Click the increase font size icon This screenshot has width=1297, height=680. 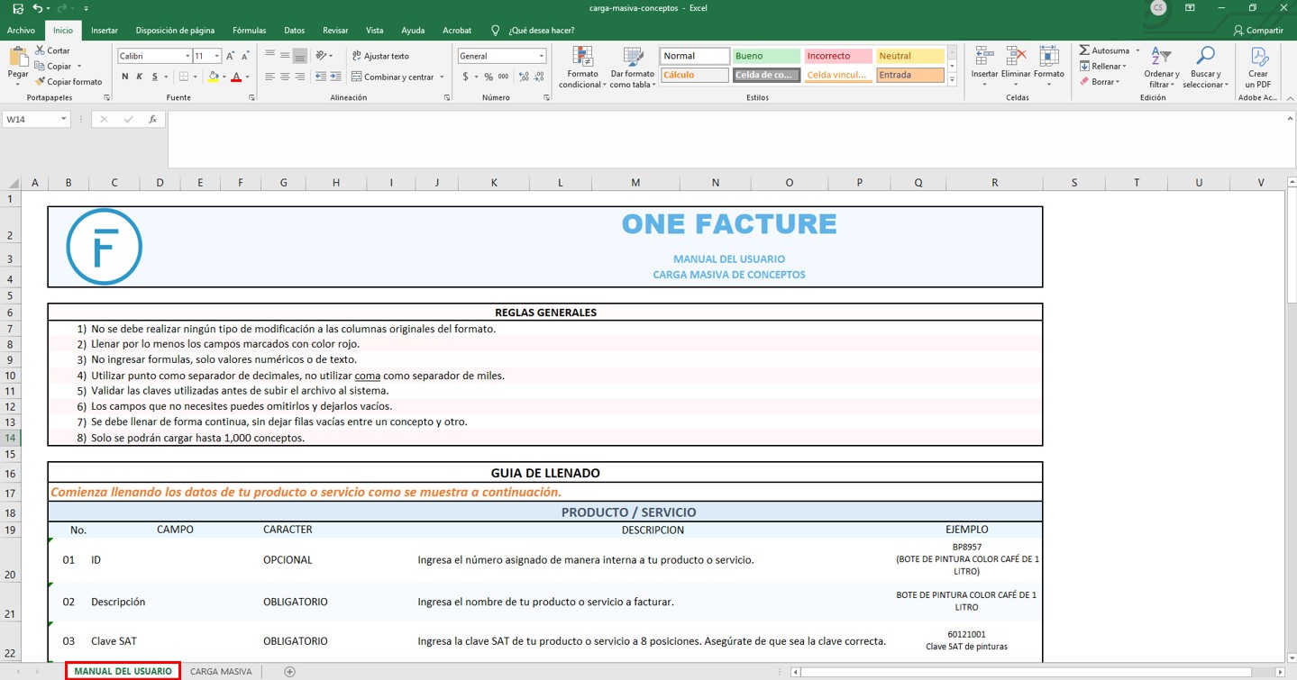(x=231, y=56)
